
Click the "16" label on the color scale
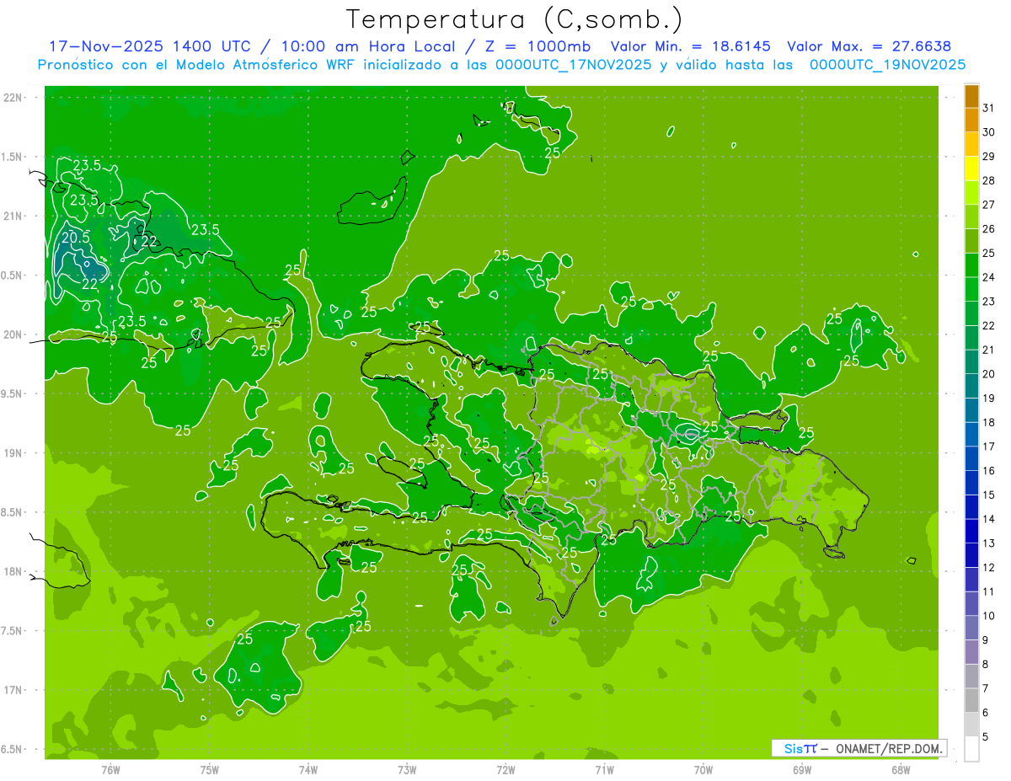tap(989, 470)
